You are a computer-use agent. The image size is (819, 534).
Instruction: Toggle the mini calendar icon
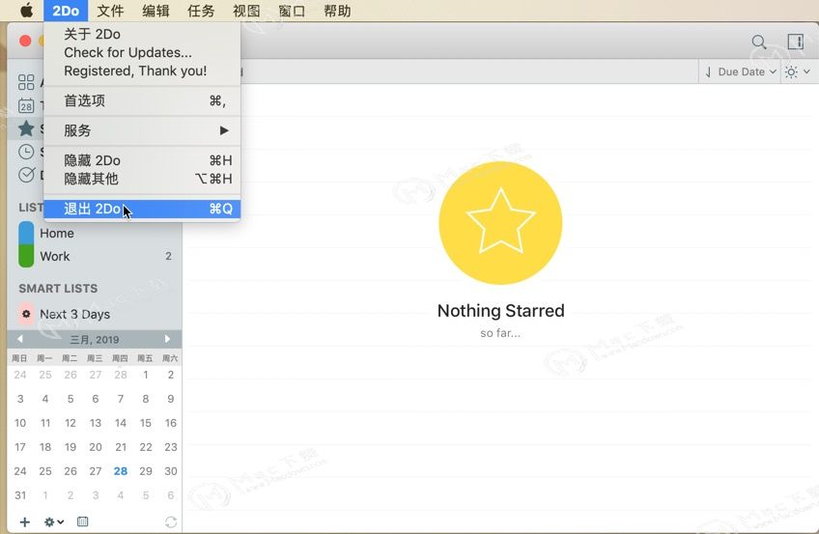(x=82, y=521)
